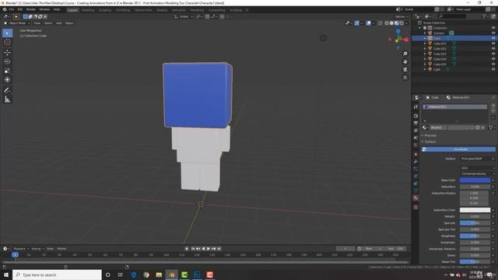Click the play animation button
Image resolution: width=498 pixels, height=280 pixels.
209,249
